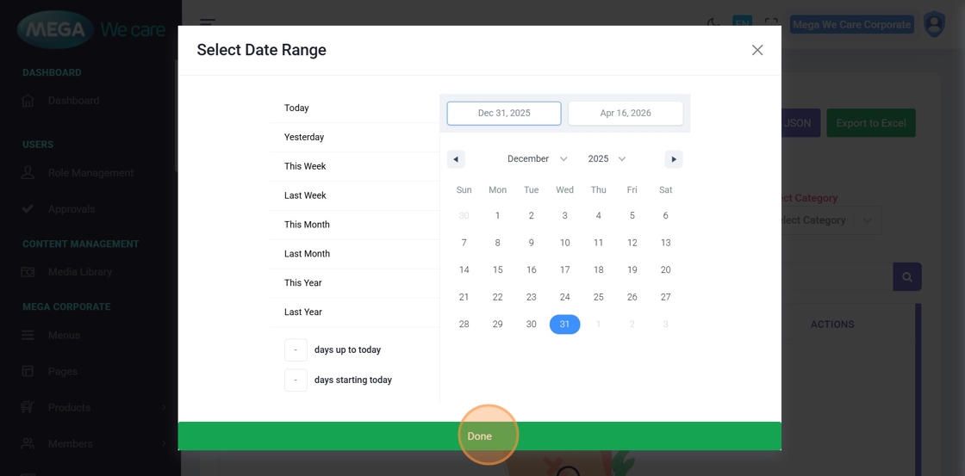Open the user profile avatar icon
965x476 pixels.
934,24
